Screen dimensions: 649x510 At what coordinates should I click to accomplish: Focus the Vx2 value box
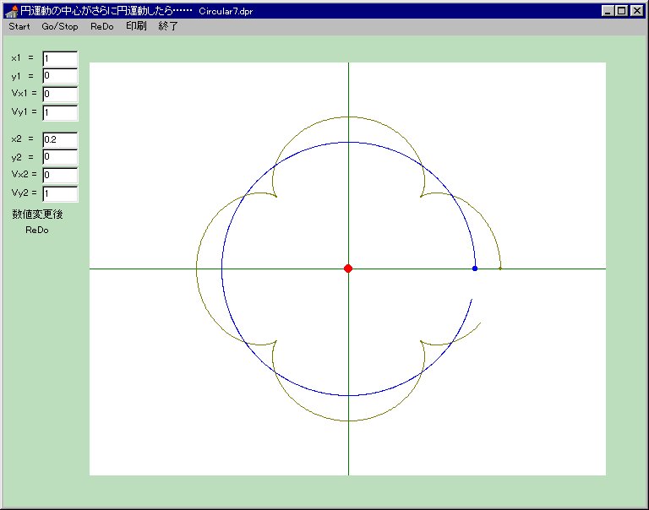tap(60, 176)
